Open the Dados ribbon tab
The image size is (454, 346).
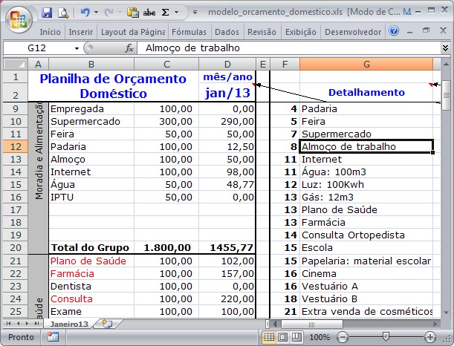click(227, 32)
